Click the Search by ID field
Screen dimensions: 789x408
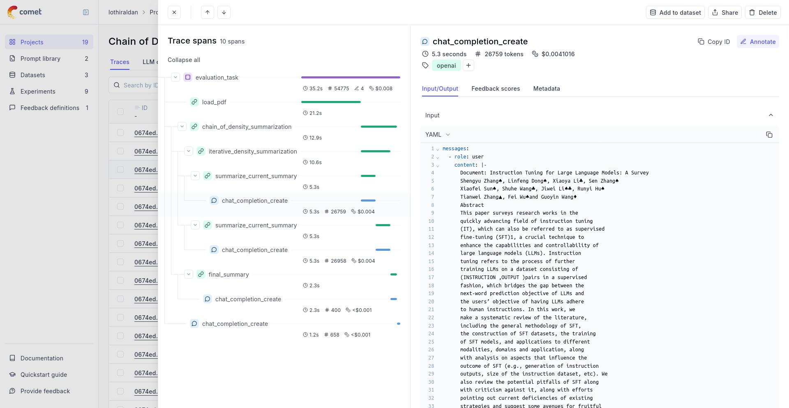142,85
